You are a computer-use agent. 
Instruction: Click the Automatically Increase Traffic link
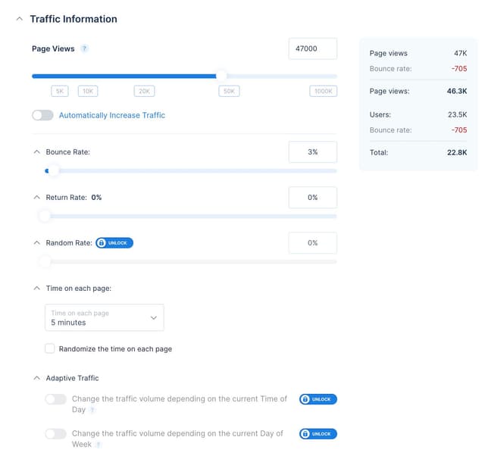click(x=112, y=115)
